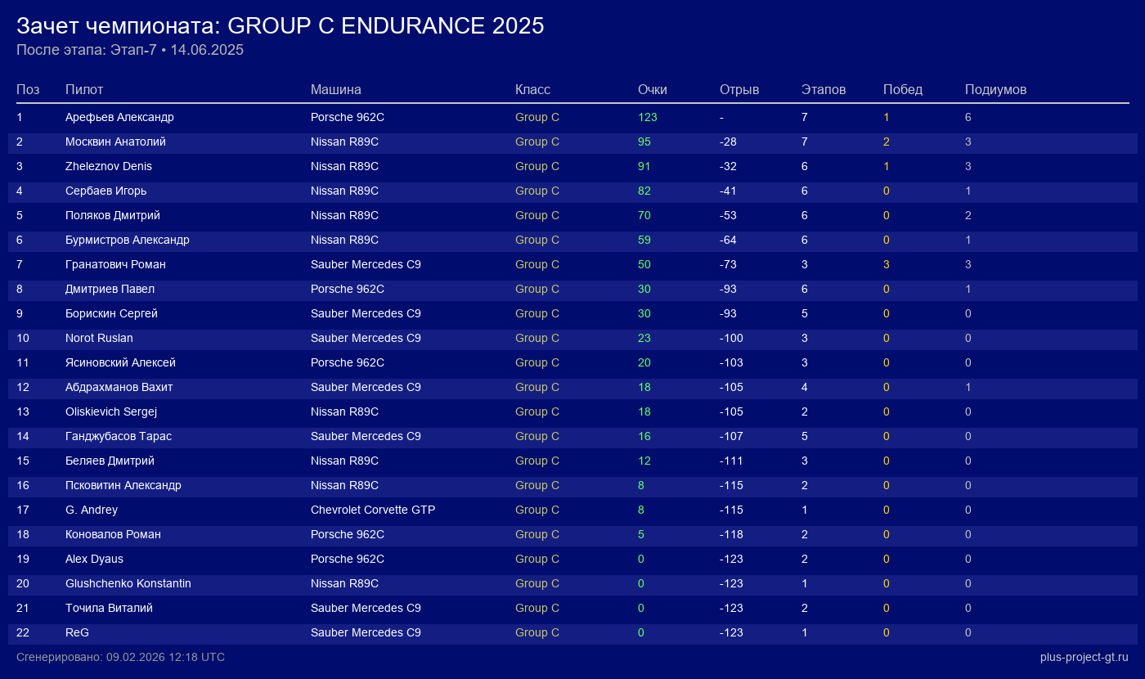The width and height of the screenshot is (1145, 679).
Task: Click the "Отрыв" column header
Action: [739, 89]
